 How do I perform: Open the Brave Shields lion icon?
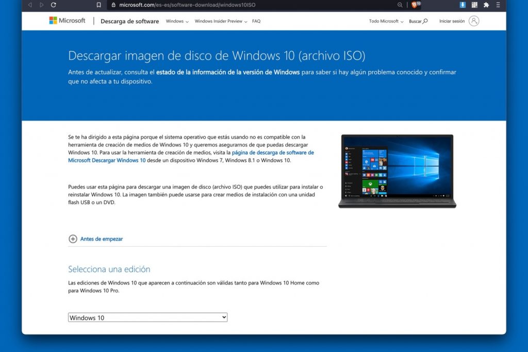(414, 5)
